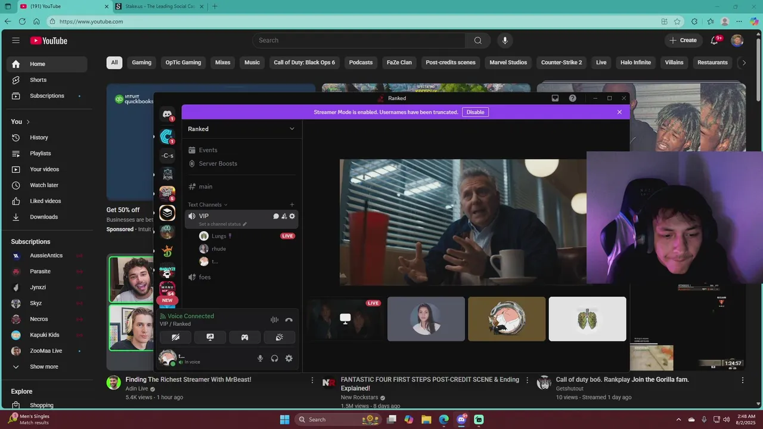Screen dimensions: 763x429
Task: Search YouTube with voice microphone
Action: click(505, 41)
